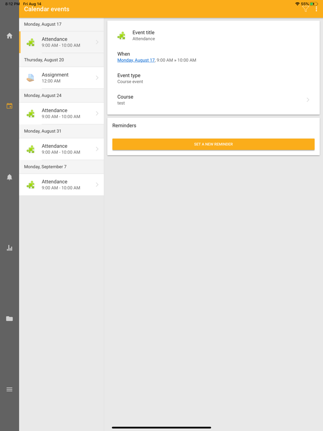The height and width of the screenshot is (431, 323).
Task: Expand the August 17 Attendance chevron
Action: 97,42
